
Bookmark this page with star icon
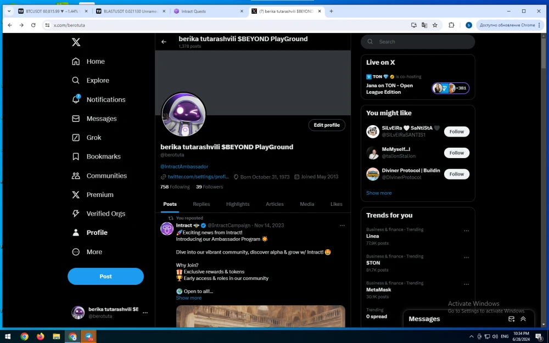coord(435,25)
